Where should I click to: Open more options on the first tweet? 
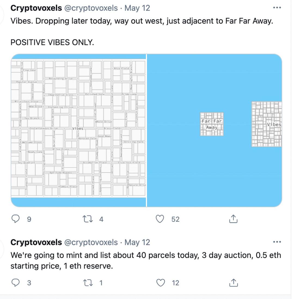pyautogui.click(x=277, y=8)
